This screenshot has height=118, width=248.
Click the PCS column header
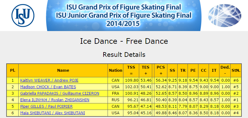coord(161,70)
